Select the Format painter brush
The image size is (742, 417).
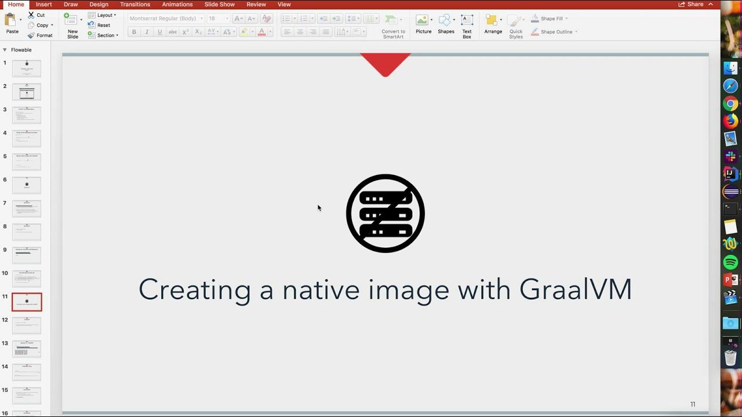(x=31, y=35)
